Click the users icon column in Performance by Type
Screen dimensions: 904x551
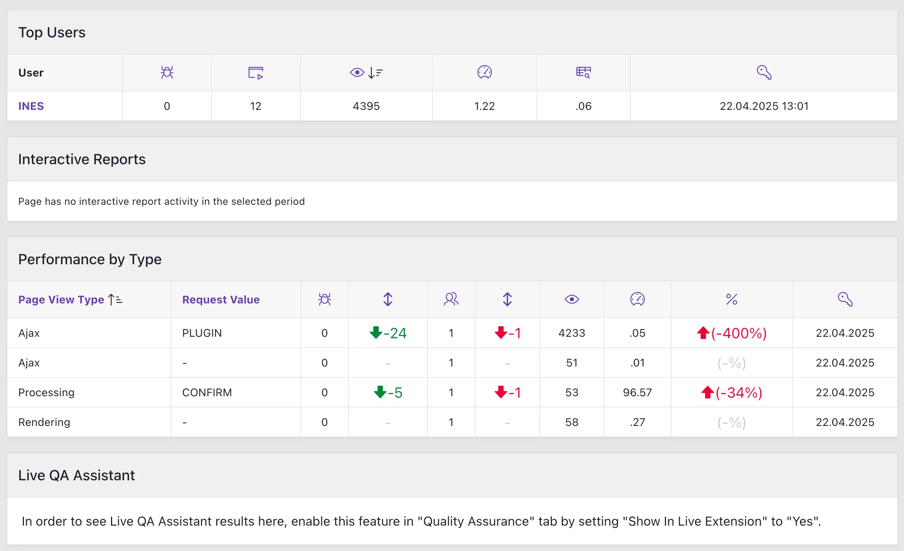[451, 299]
